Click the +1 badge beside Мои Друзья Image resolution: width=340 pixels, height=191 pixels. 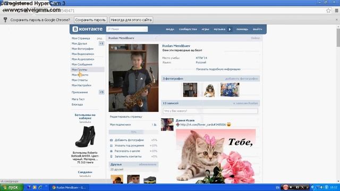(101, 44)
